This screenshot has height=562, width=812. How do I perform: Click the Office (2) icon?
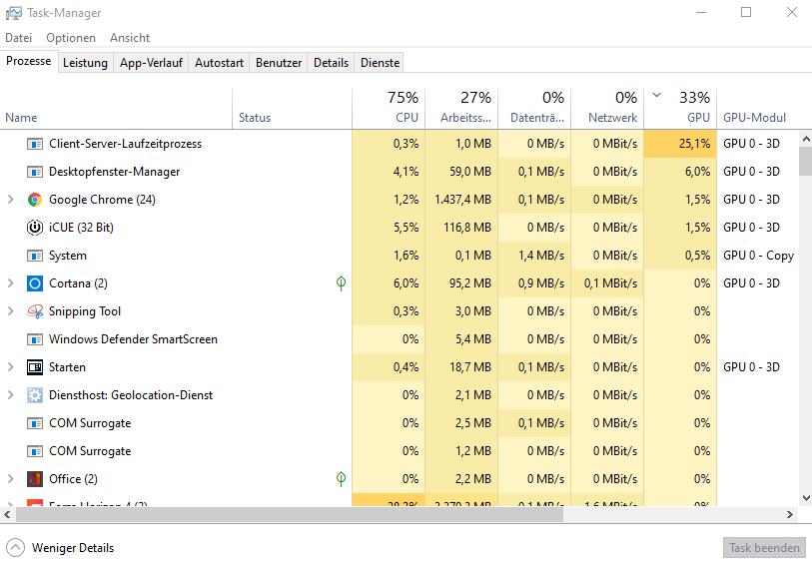click(35, 479)
